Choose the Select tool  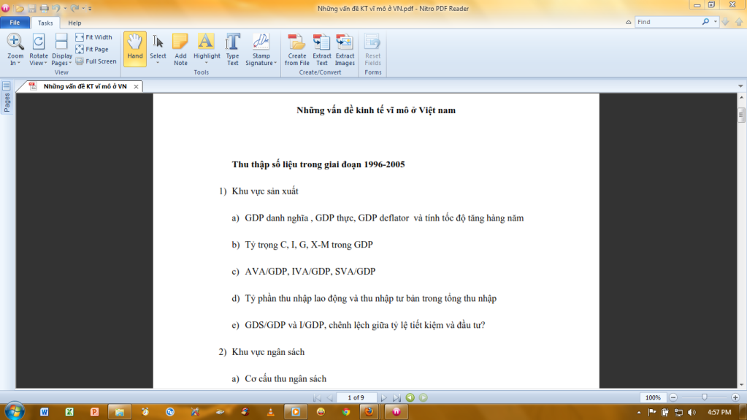158,49
